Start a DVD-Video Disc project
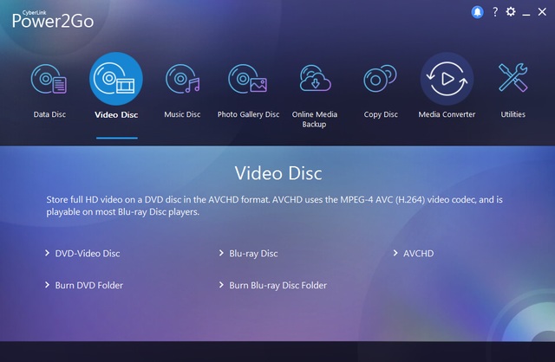Viewport: 555px width, 362px height. (x=88, y=254)
